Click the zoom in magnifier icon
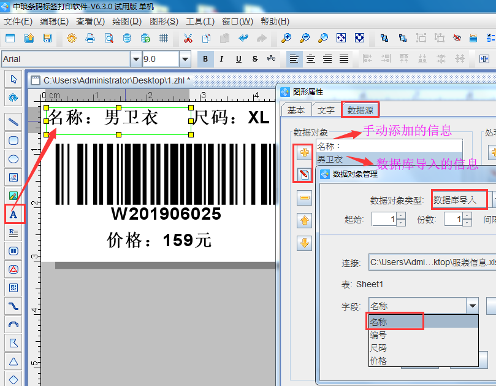The height and width of the screenshot is (386, 496). (286, 37)
